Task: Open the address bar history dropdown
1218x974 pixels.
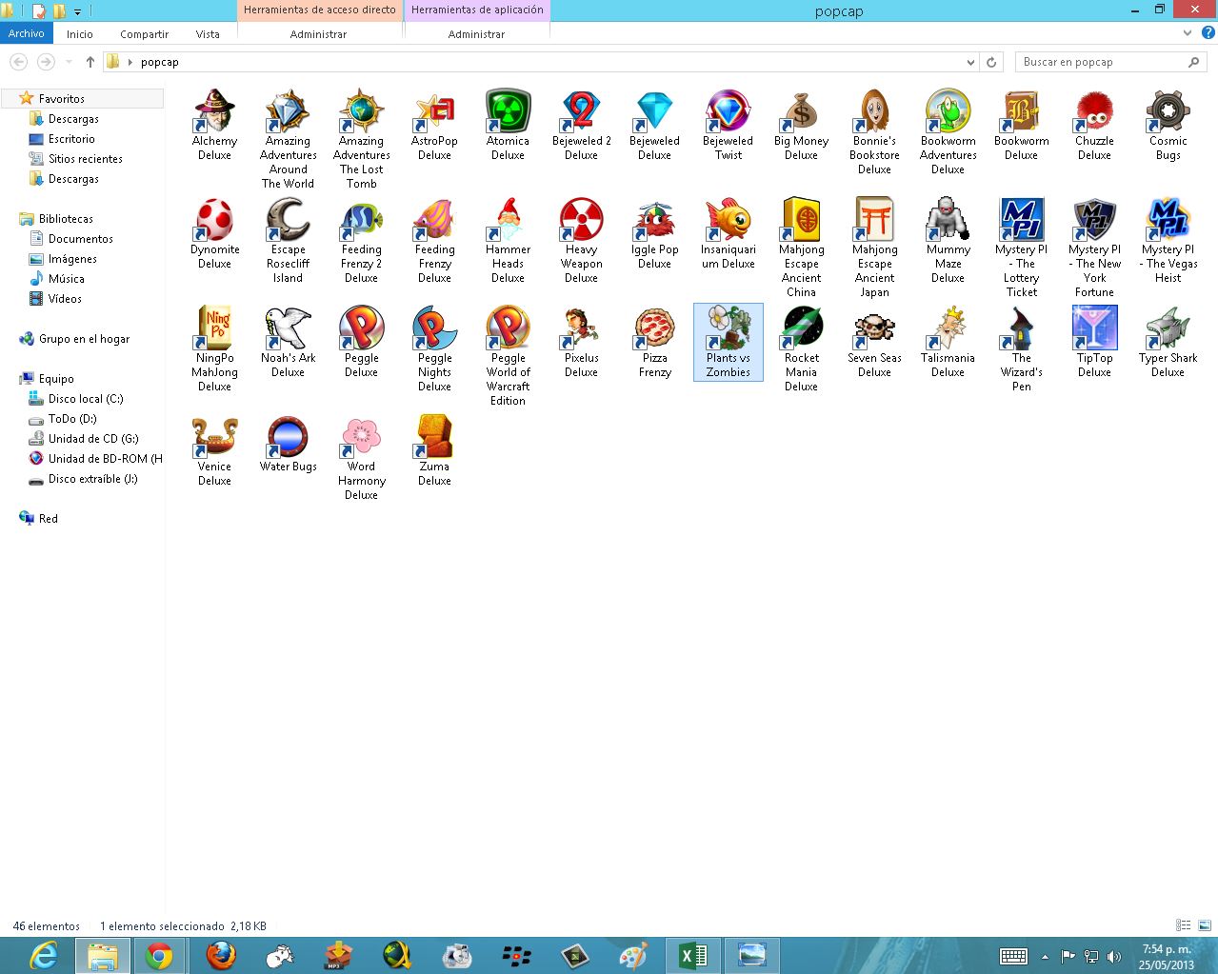Action: tap(969, 62)
